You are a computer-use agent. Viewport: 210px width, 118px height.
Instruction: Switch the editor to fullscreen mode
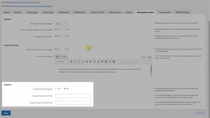pyautogui.click(x=110, y=61)
